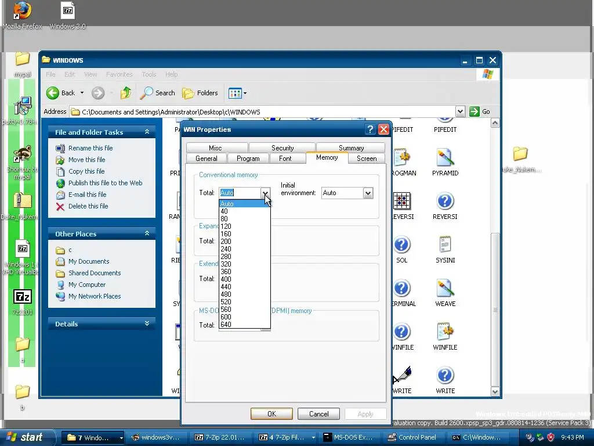This screenshot has width=594, height=446.
Task: Switch to the Summary tab
Action: (351, 148)
